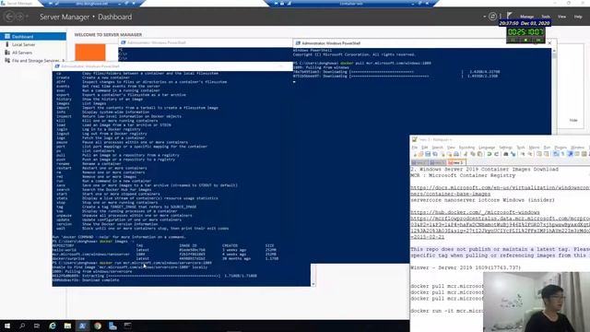The image size is (590, 332).
Task: Click the Hide link in Server Manager welcome tile
Action: coord(573,121)
